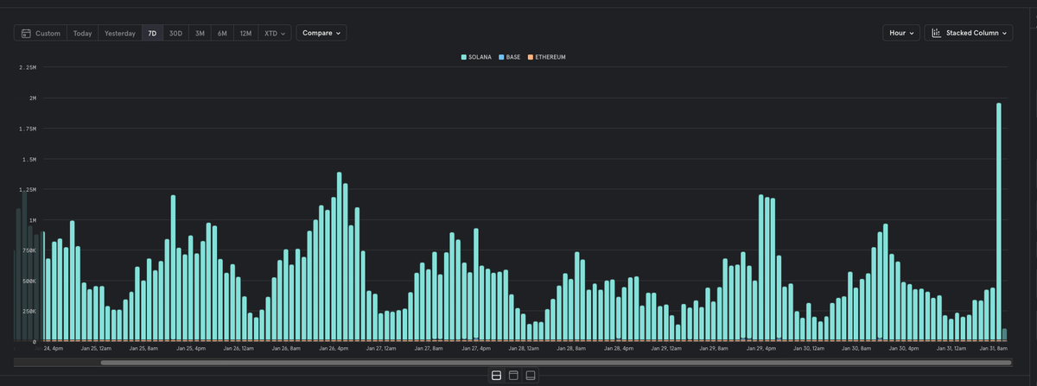Toggle the ETHEREUM series in legend
1037x386 pixels.
point(547,57)
